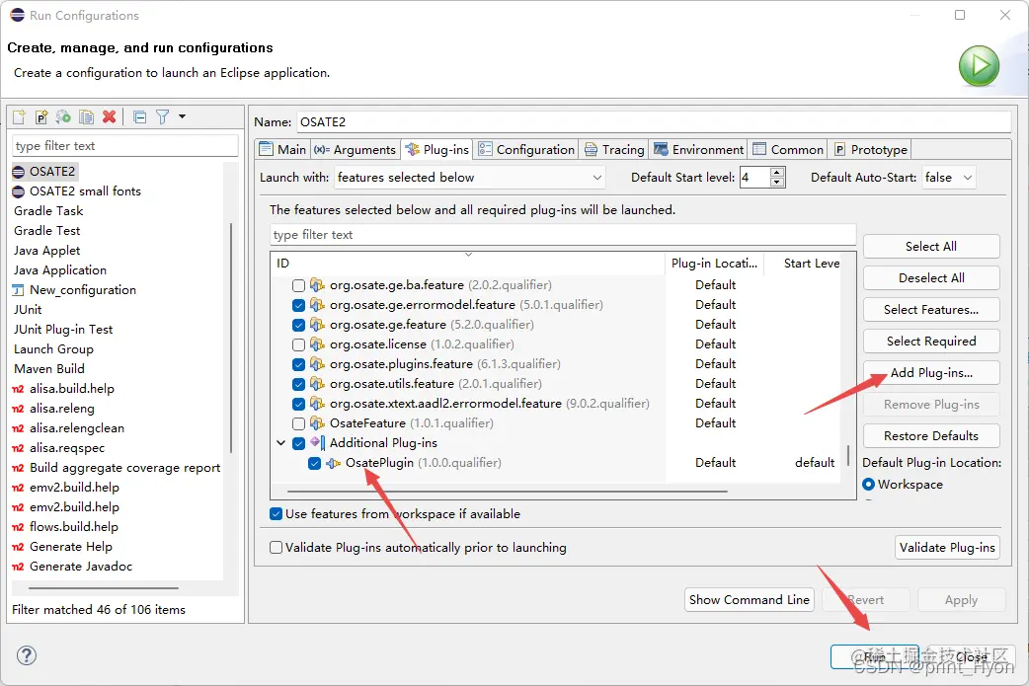Click the Restore Defaults button
This screenshot has height=686, width=1029.
point(931,436)
